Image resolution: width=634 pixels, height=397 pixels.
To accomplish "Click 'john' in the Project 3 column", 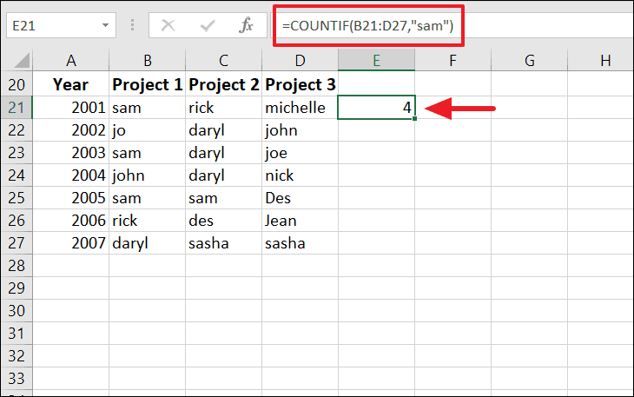I will [x=300, y=129].
